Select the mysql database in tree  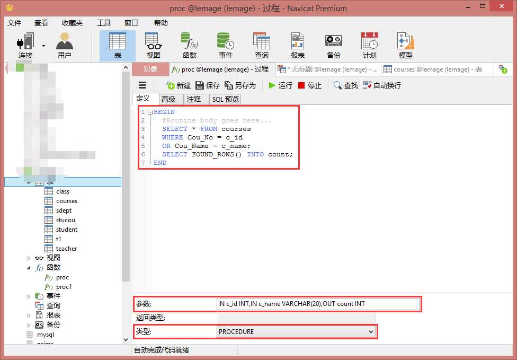point(45,335)
